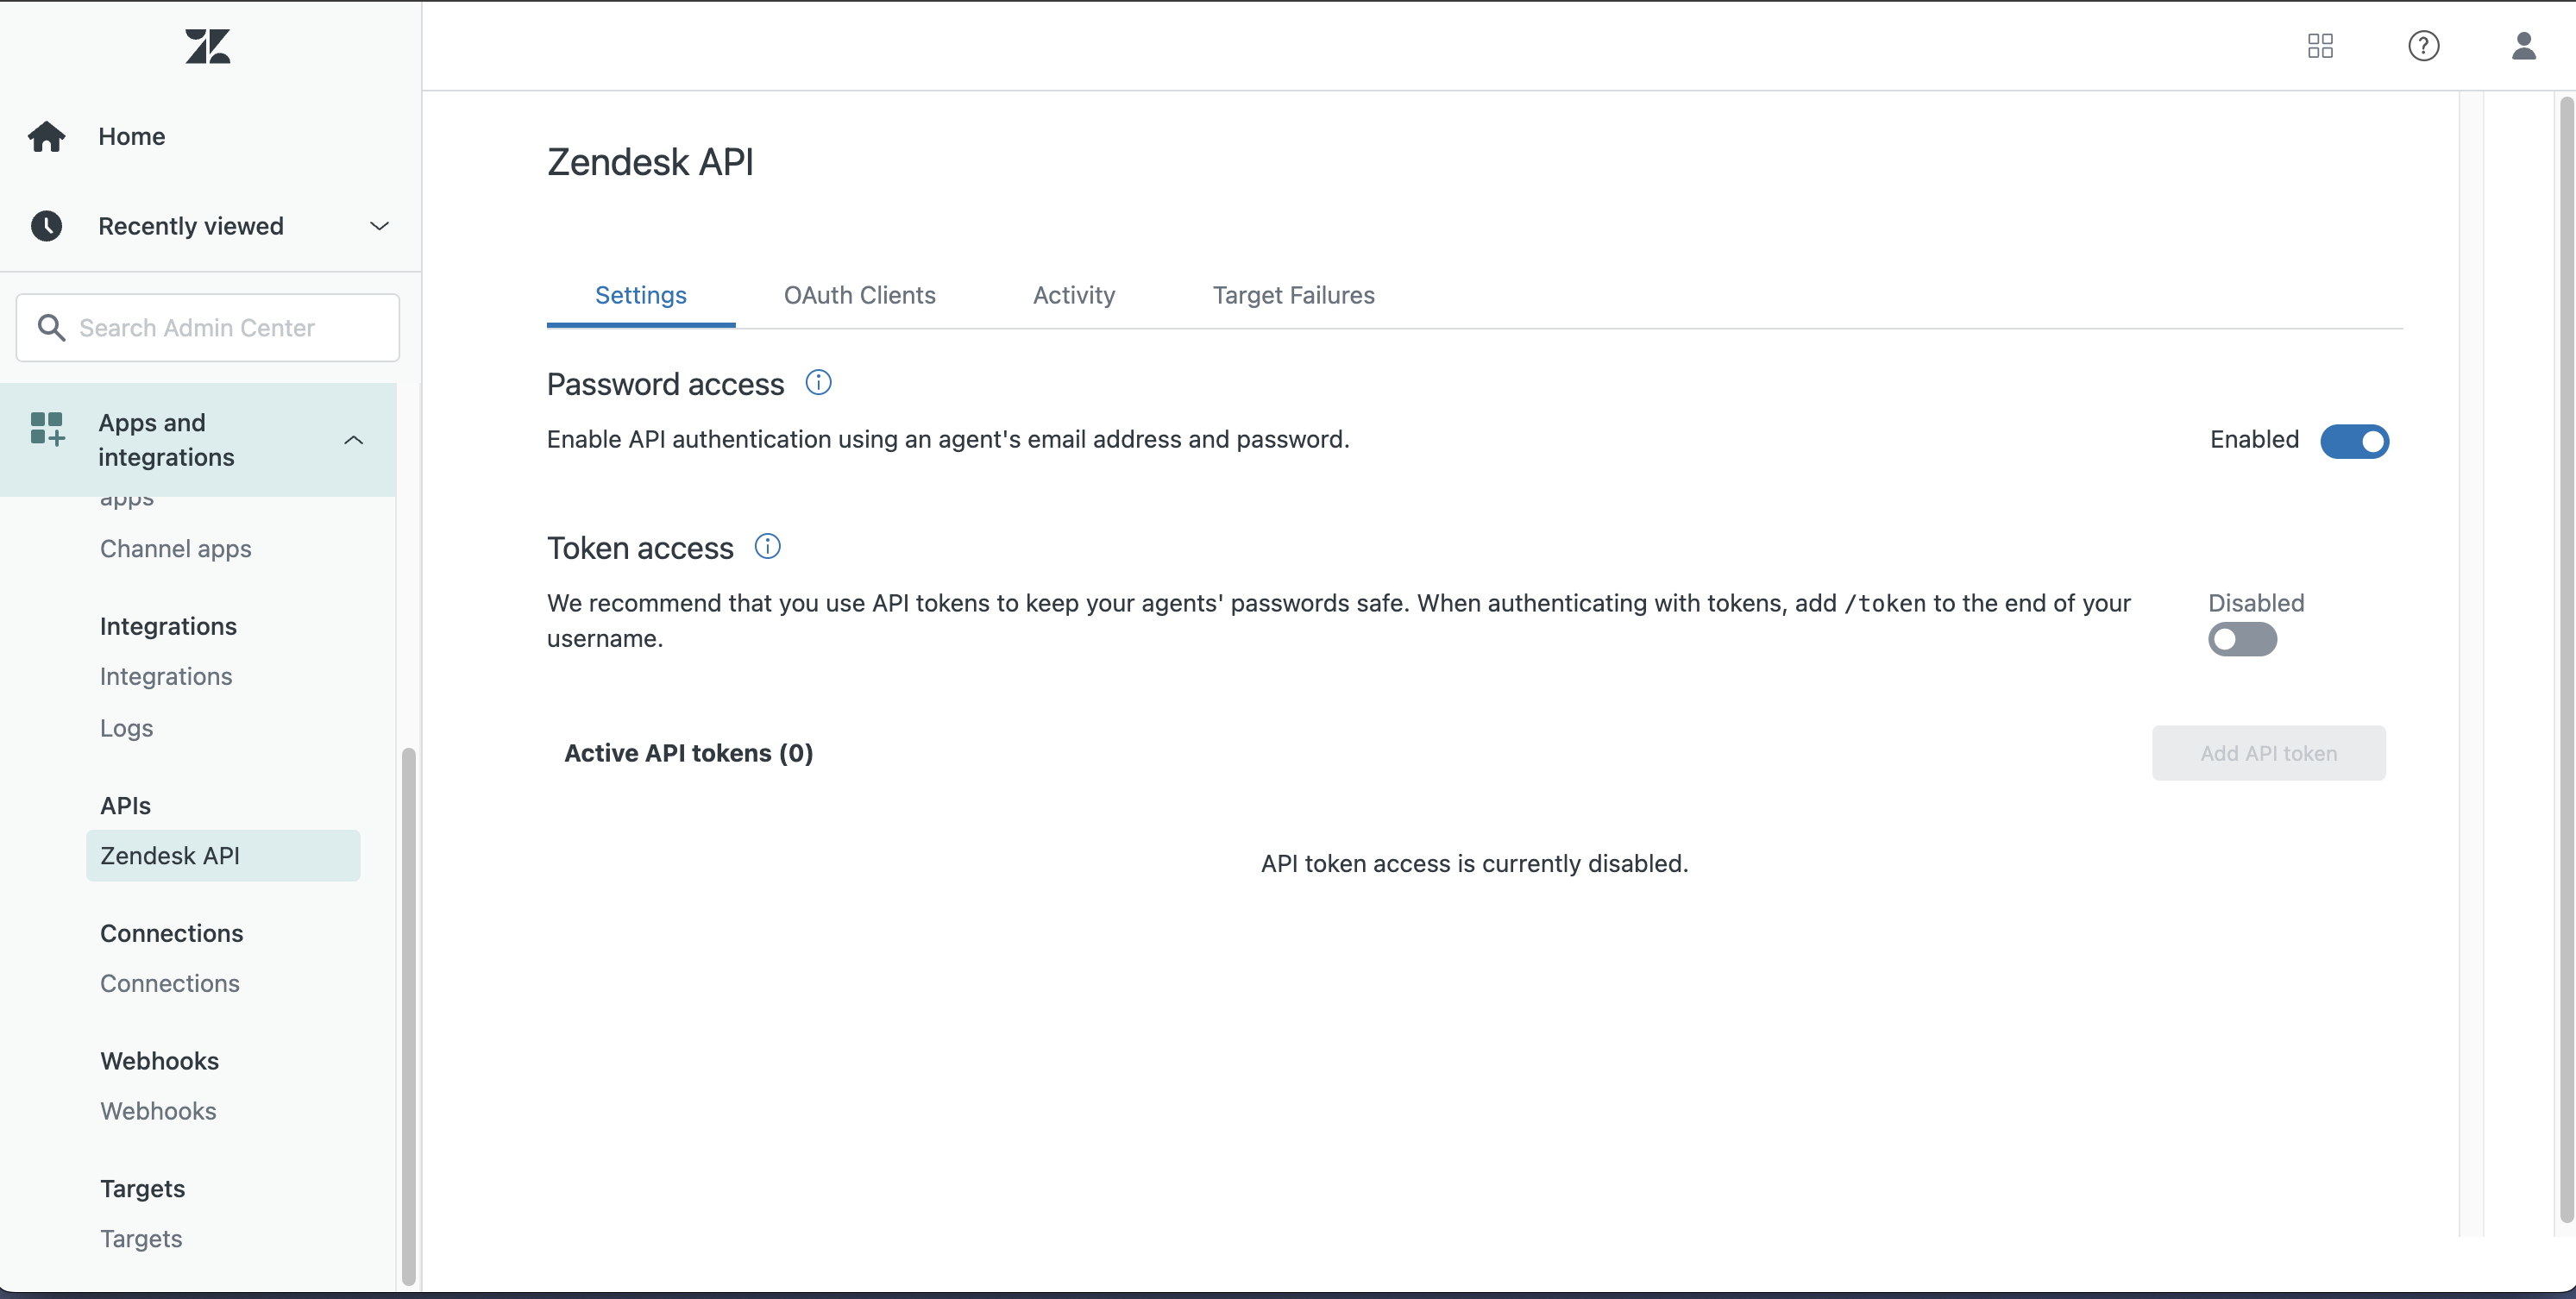The width and height of the screenshot is (2576, 1299).
Task: Click the Apps and integrations label
Action: click(x=166, y=440)
